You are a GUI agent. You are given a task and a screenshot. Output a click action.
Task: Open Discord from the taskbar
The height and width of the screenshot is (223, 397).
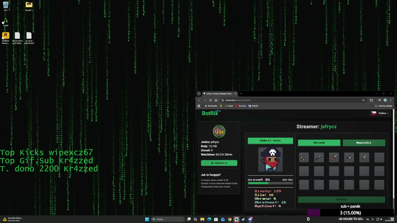pos(250,219)
